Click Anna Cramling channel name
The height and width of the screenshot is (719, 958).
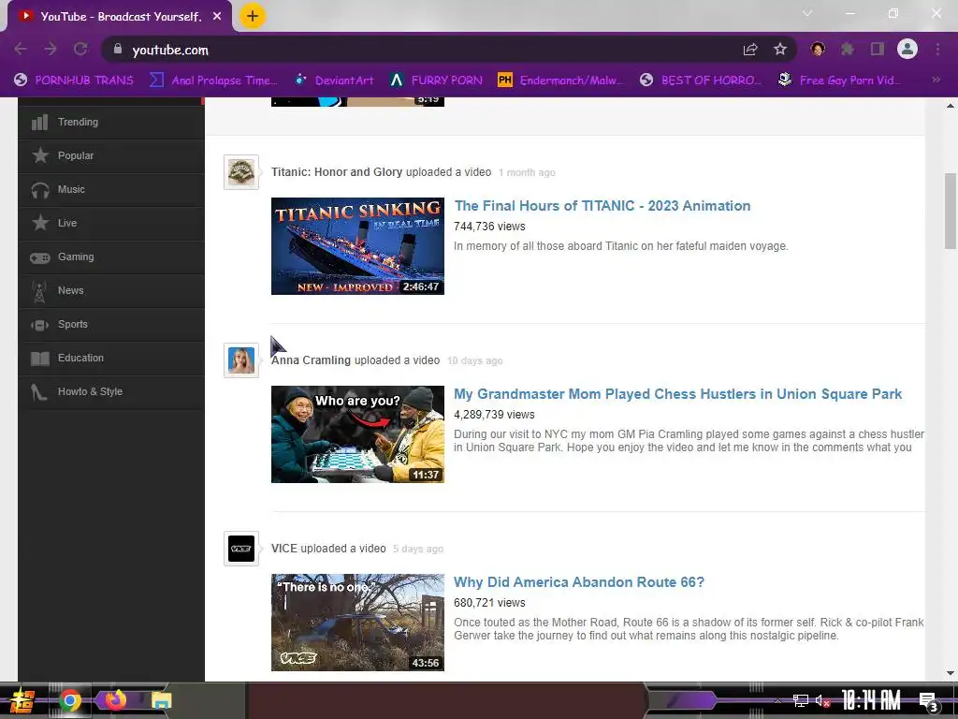[x=311, y=360]
